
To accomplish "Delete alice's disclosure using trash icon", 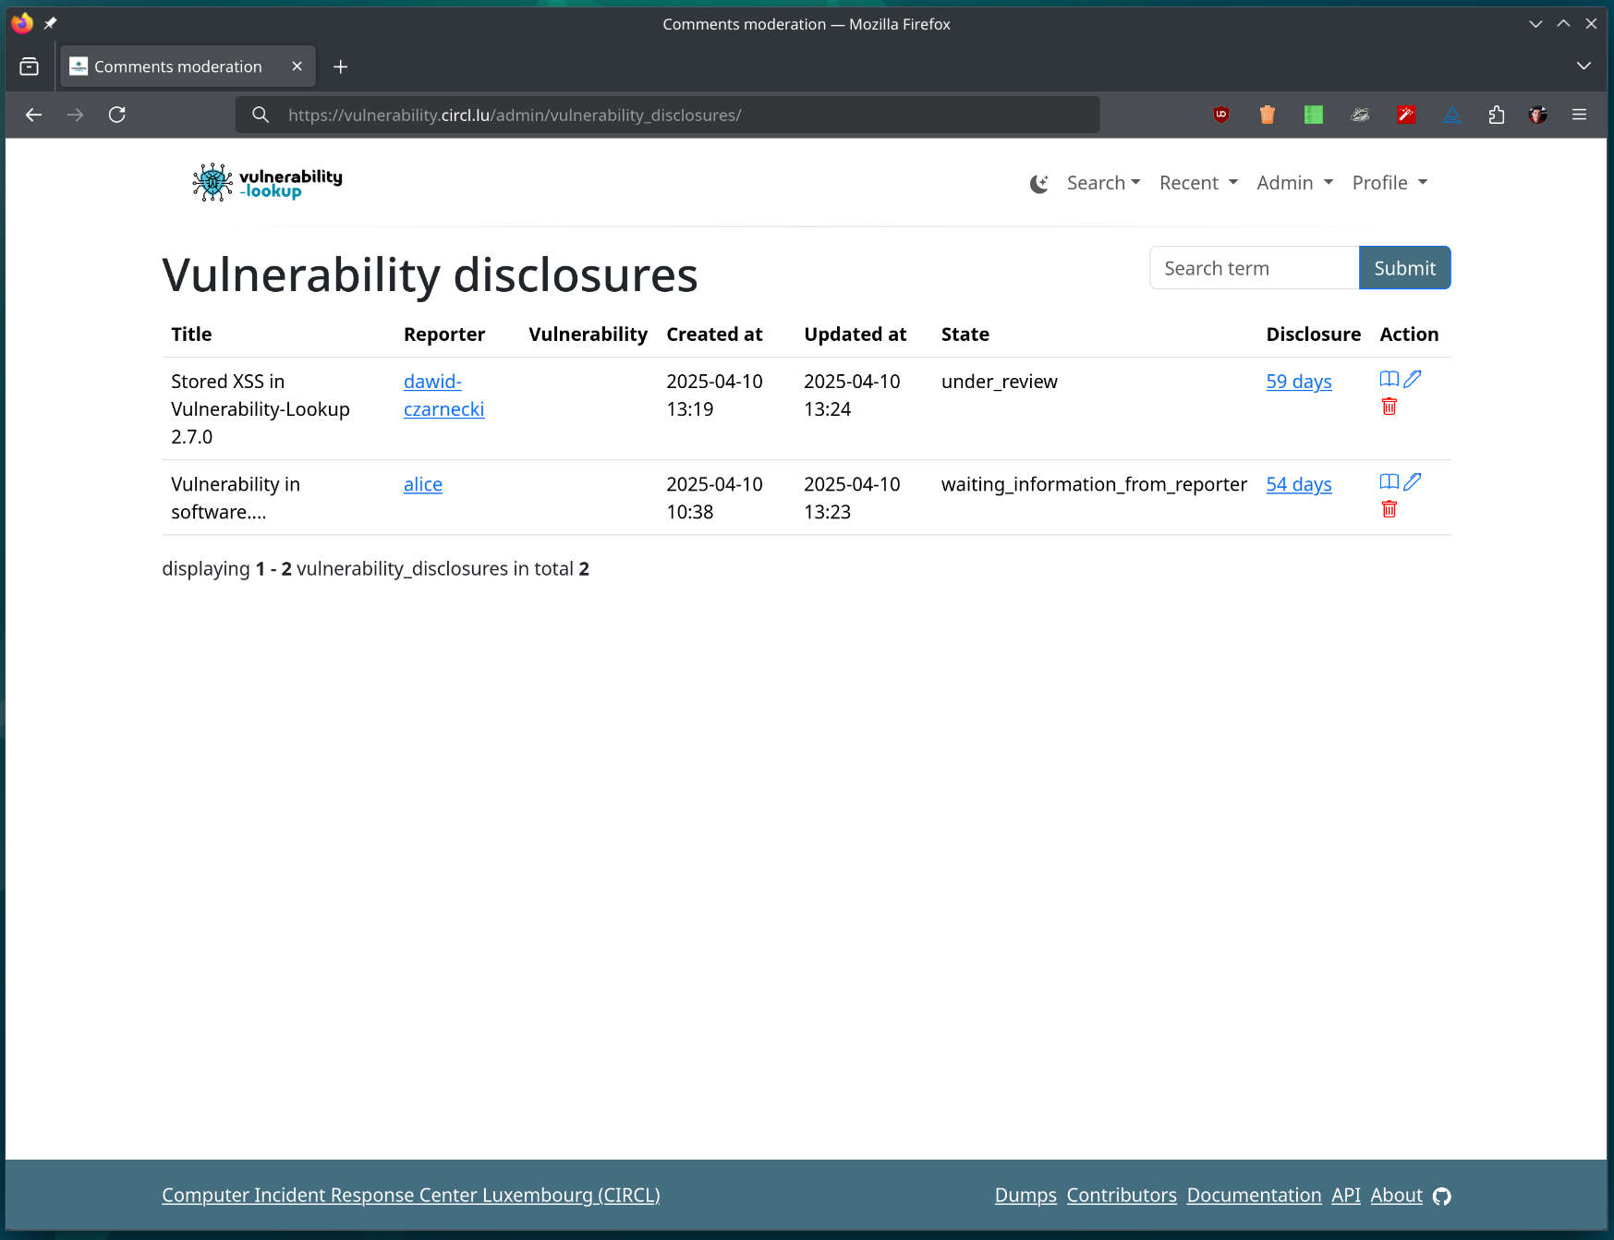I will [x=1389, y=509].
